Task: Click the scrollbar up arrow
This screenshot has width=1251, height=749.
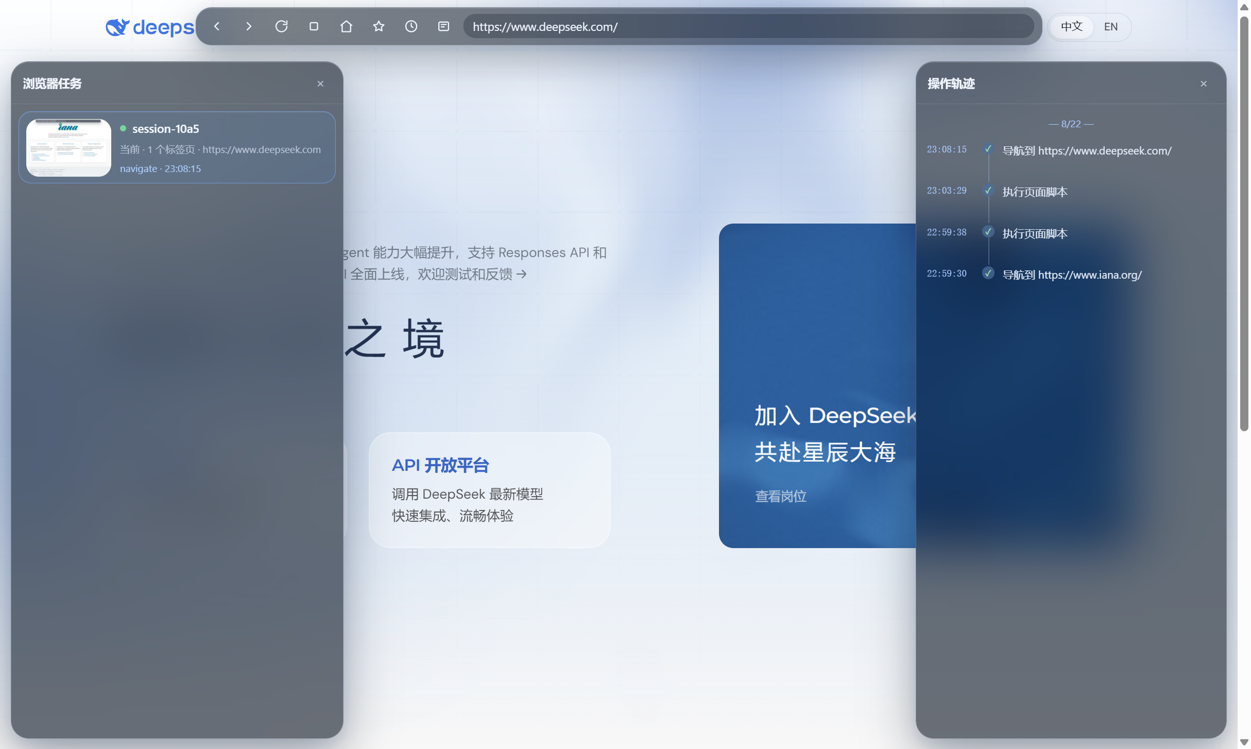Action: [x=1244, y=7]
